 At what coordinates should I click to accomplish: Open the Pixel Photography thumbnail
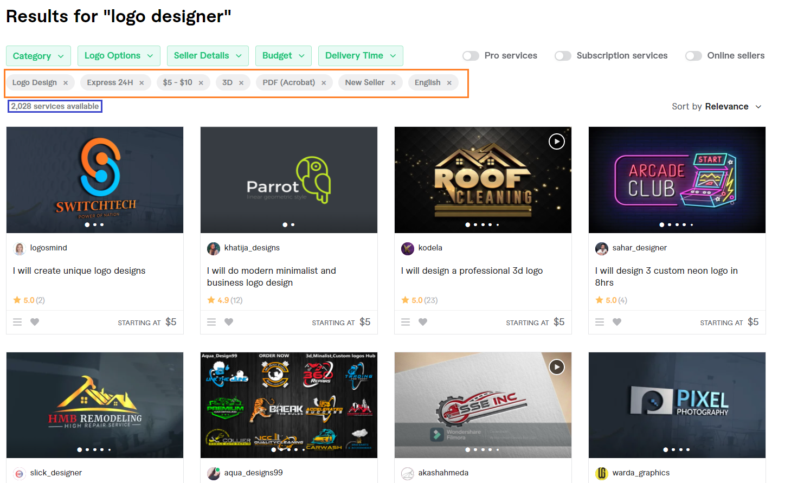click(677, 405)
